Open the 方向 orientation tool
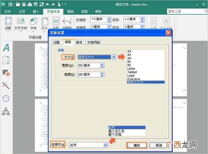 click(x=33, y=25)
